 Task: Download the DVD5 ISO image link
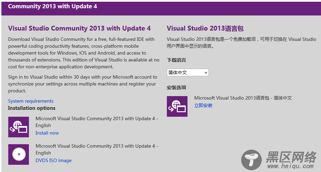click(x=54, y=161)
